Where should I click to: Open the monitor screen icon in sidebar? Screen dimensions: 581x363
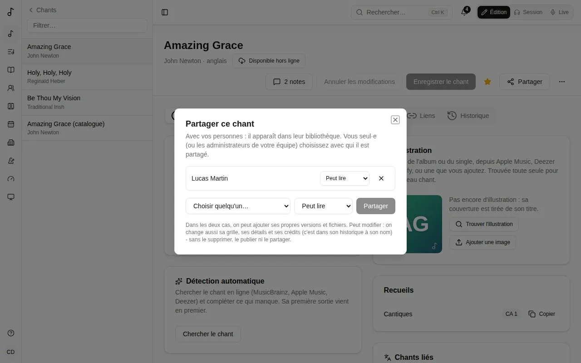11,197
